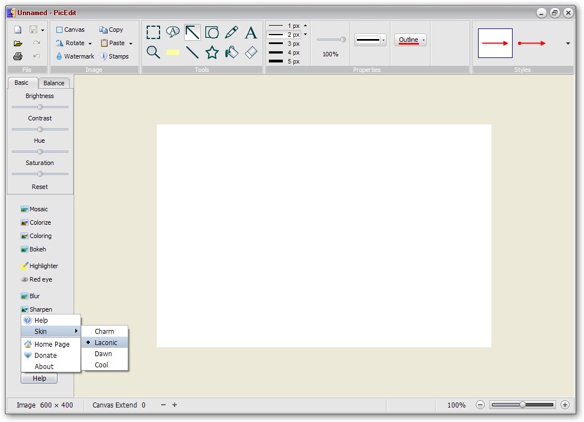Open the Stamps tool

point(114,56)
